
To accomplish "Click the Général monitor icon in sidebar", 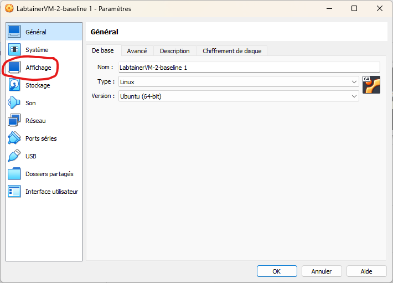I will pyautogui.click(x=14, y=32).
